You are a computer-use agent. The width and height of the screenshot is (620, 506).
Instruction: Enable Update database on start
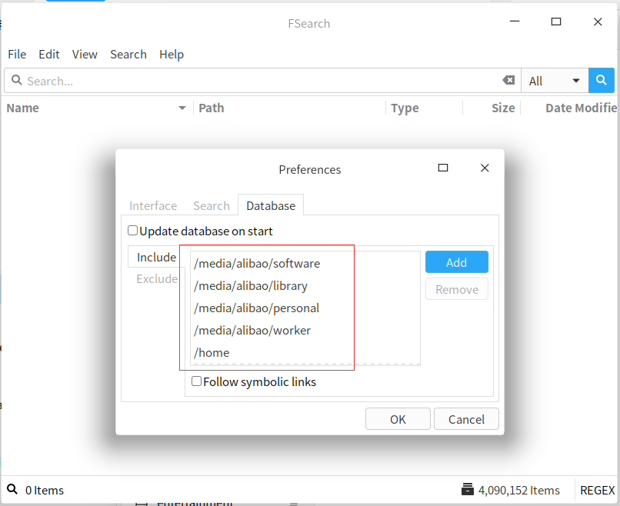pos(133,231)
